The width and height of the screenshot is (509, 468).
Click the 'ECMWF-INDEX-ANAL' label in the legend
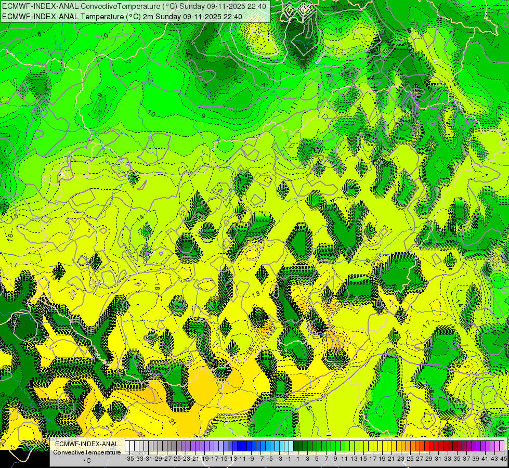pos(87,444)
